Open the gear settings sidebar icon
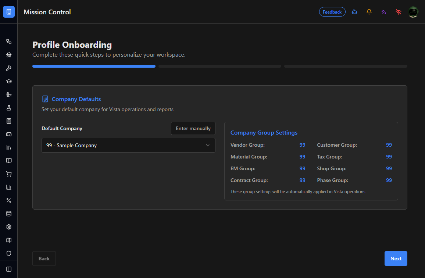Viewport: 425px width, 278px height. point(9,227)
